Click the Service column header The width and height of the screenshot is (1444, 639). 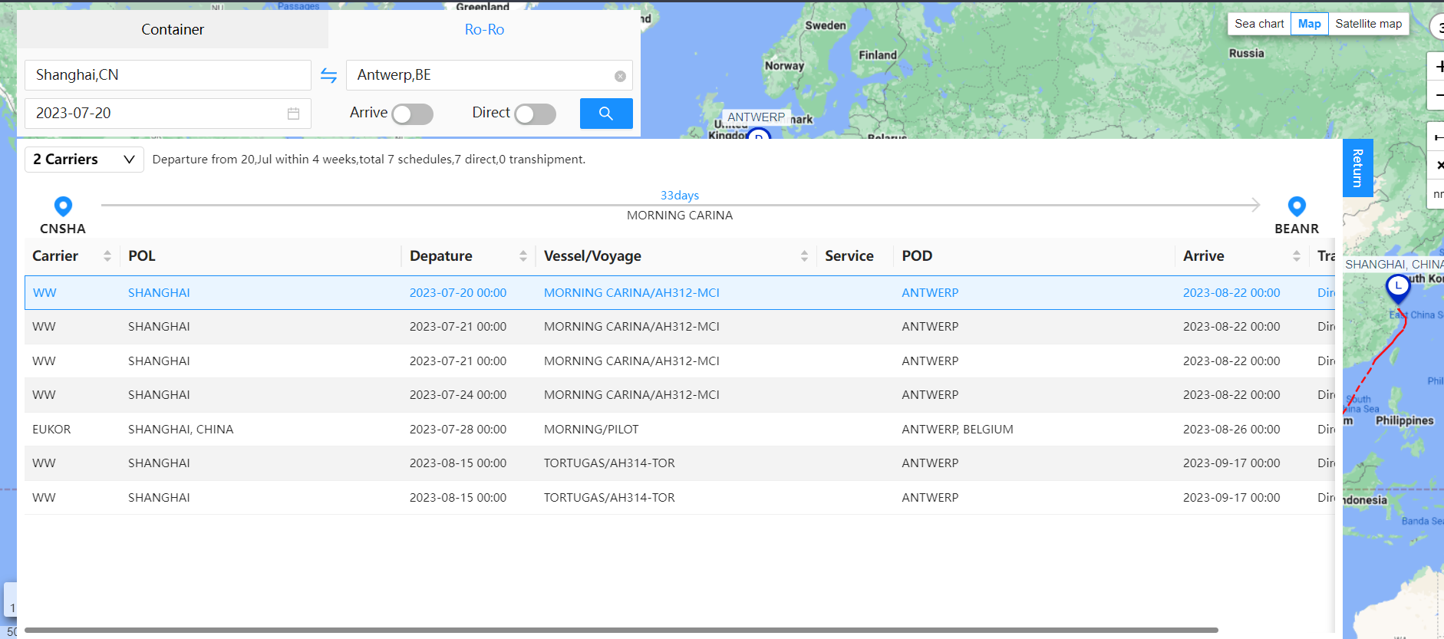coord(849,256)
